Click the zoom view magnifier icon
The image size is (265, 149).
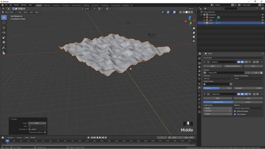[194, 29]
